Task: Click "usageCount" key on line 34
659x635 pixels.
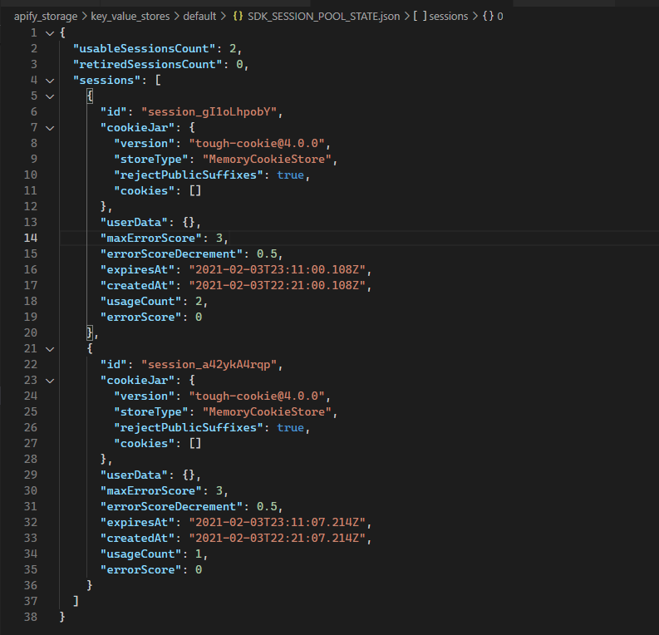Action: point(140,554)
